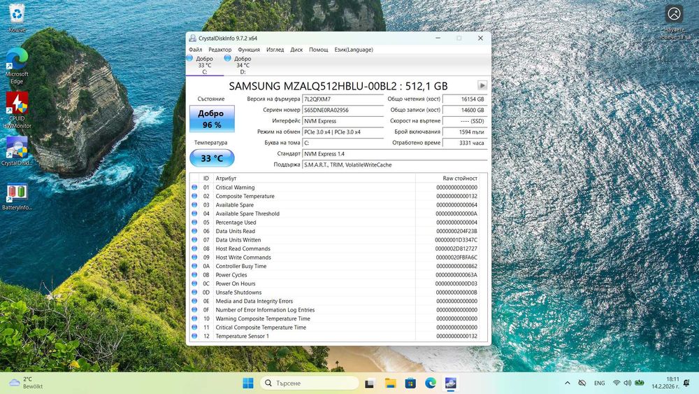Open the Диск menu
Screen dimensions: 699x394
click(x=296, y=50)
